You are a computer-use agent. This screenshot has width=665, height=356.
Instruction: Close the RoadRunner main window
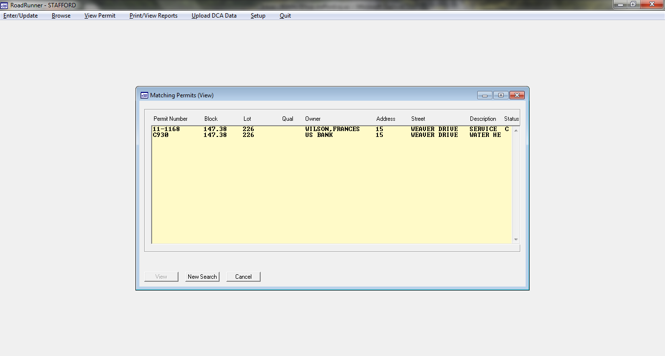(651, 4)
